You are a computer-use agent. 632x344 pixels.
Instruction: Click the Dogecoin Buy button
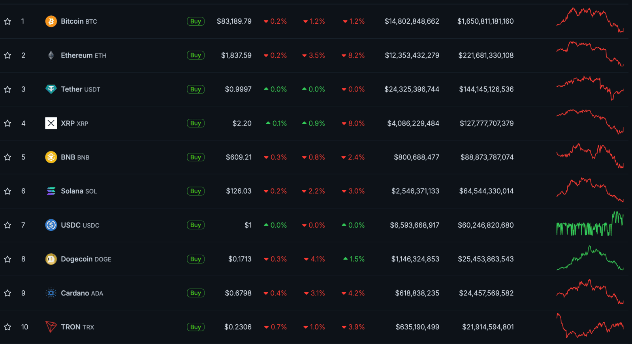[x=196, y=259]
